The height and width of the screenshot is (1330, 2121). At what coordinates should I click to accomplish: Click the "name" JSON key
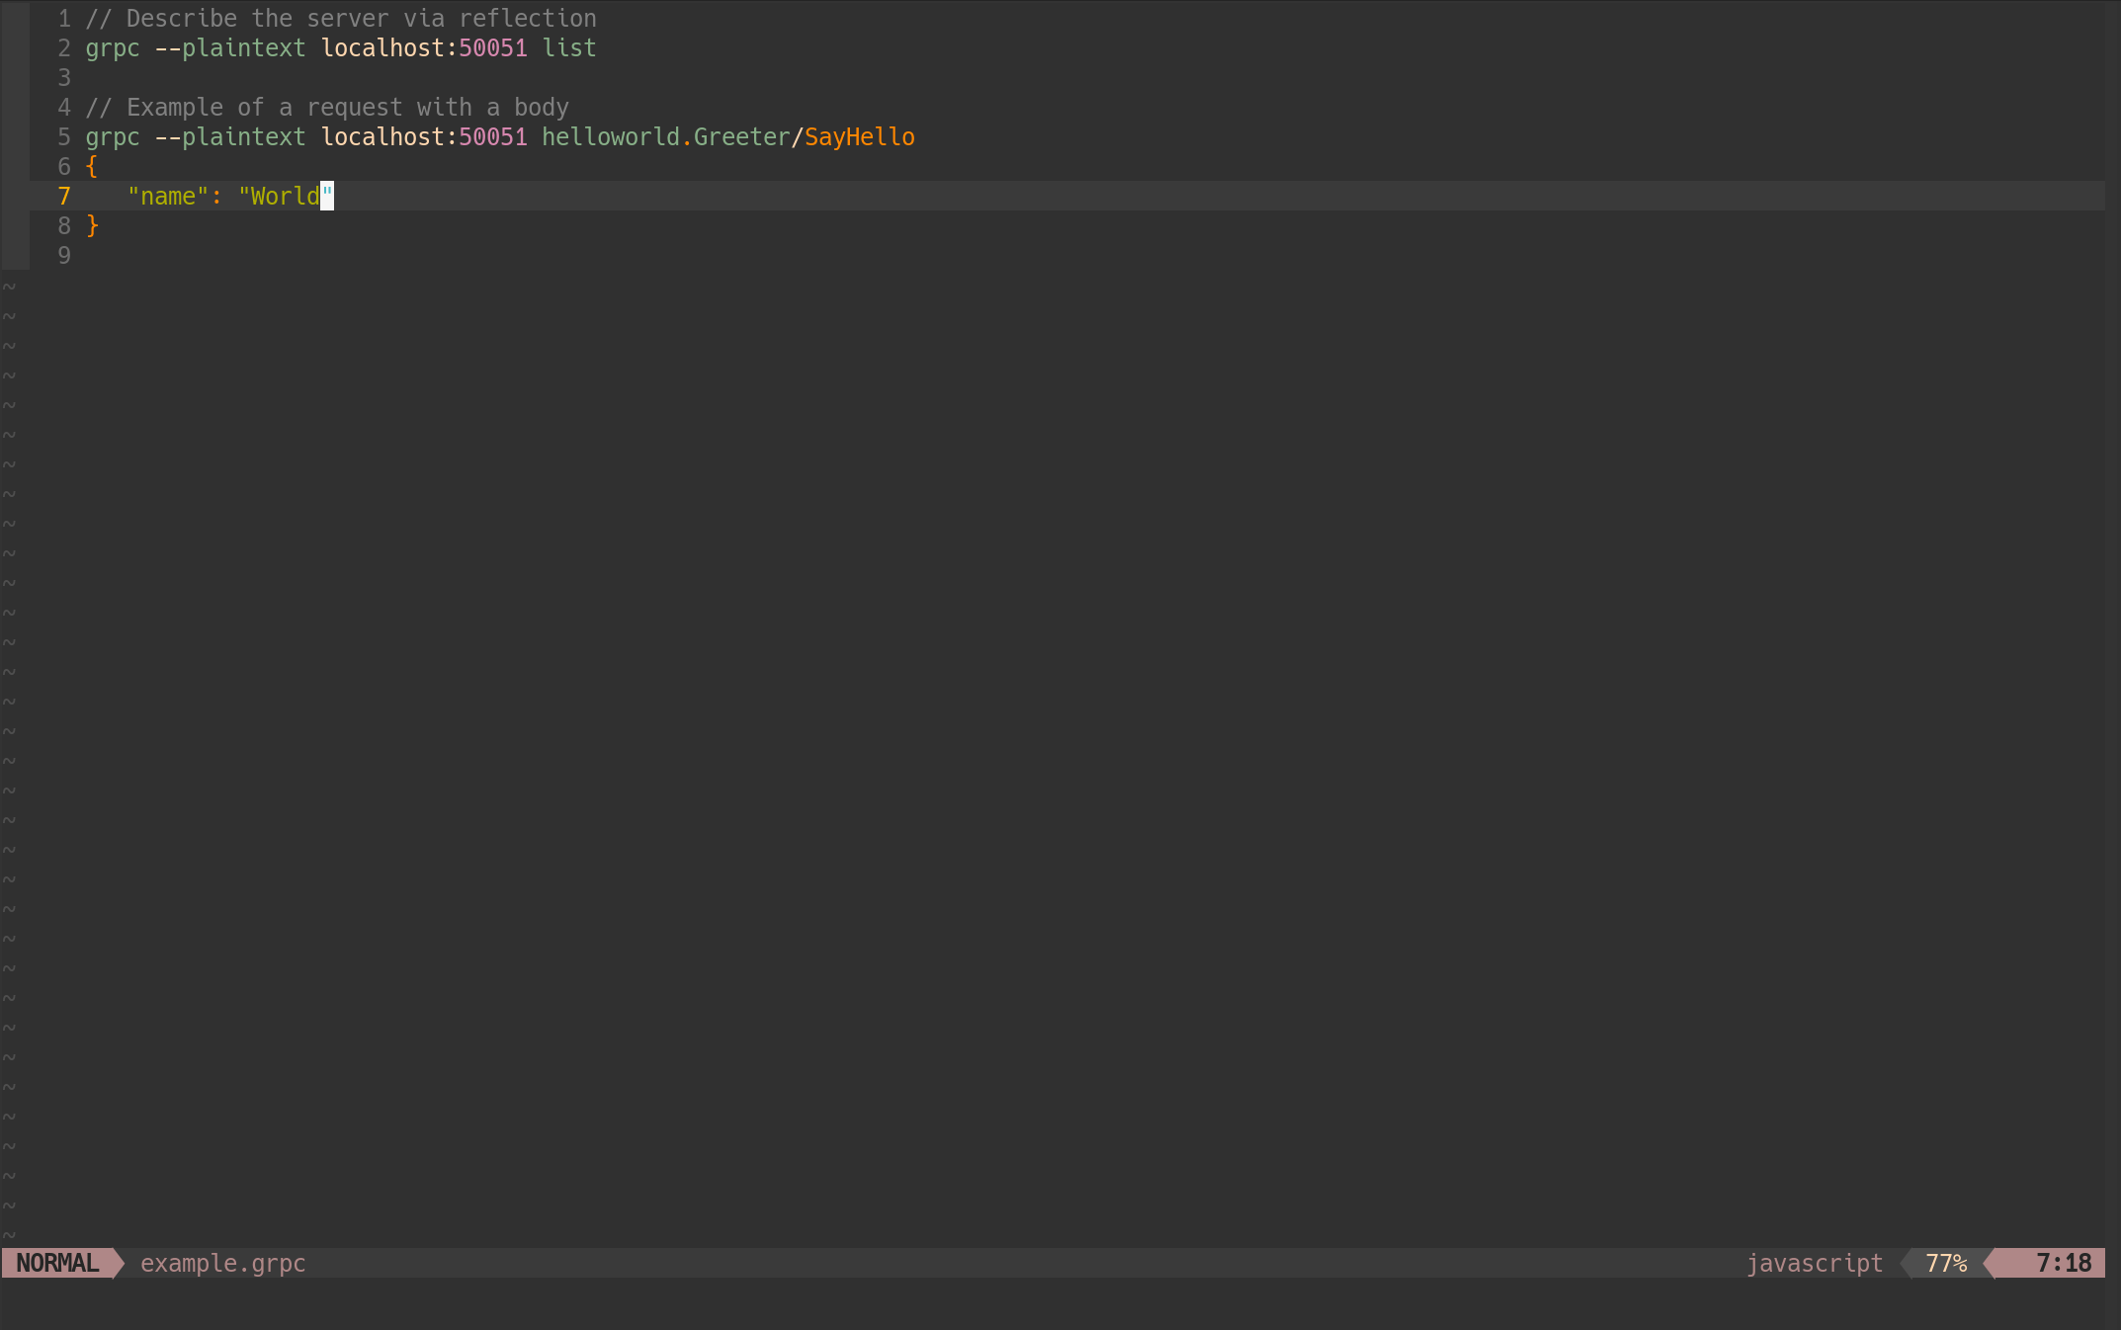[x=168, y=197]
